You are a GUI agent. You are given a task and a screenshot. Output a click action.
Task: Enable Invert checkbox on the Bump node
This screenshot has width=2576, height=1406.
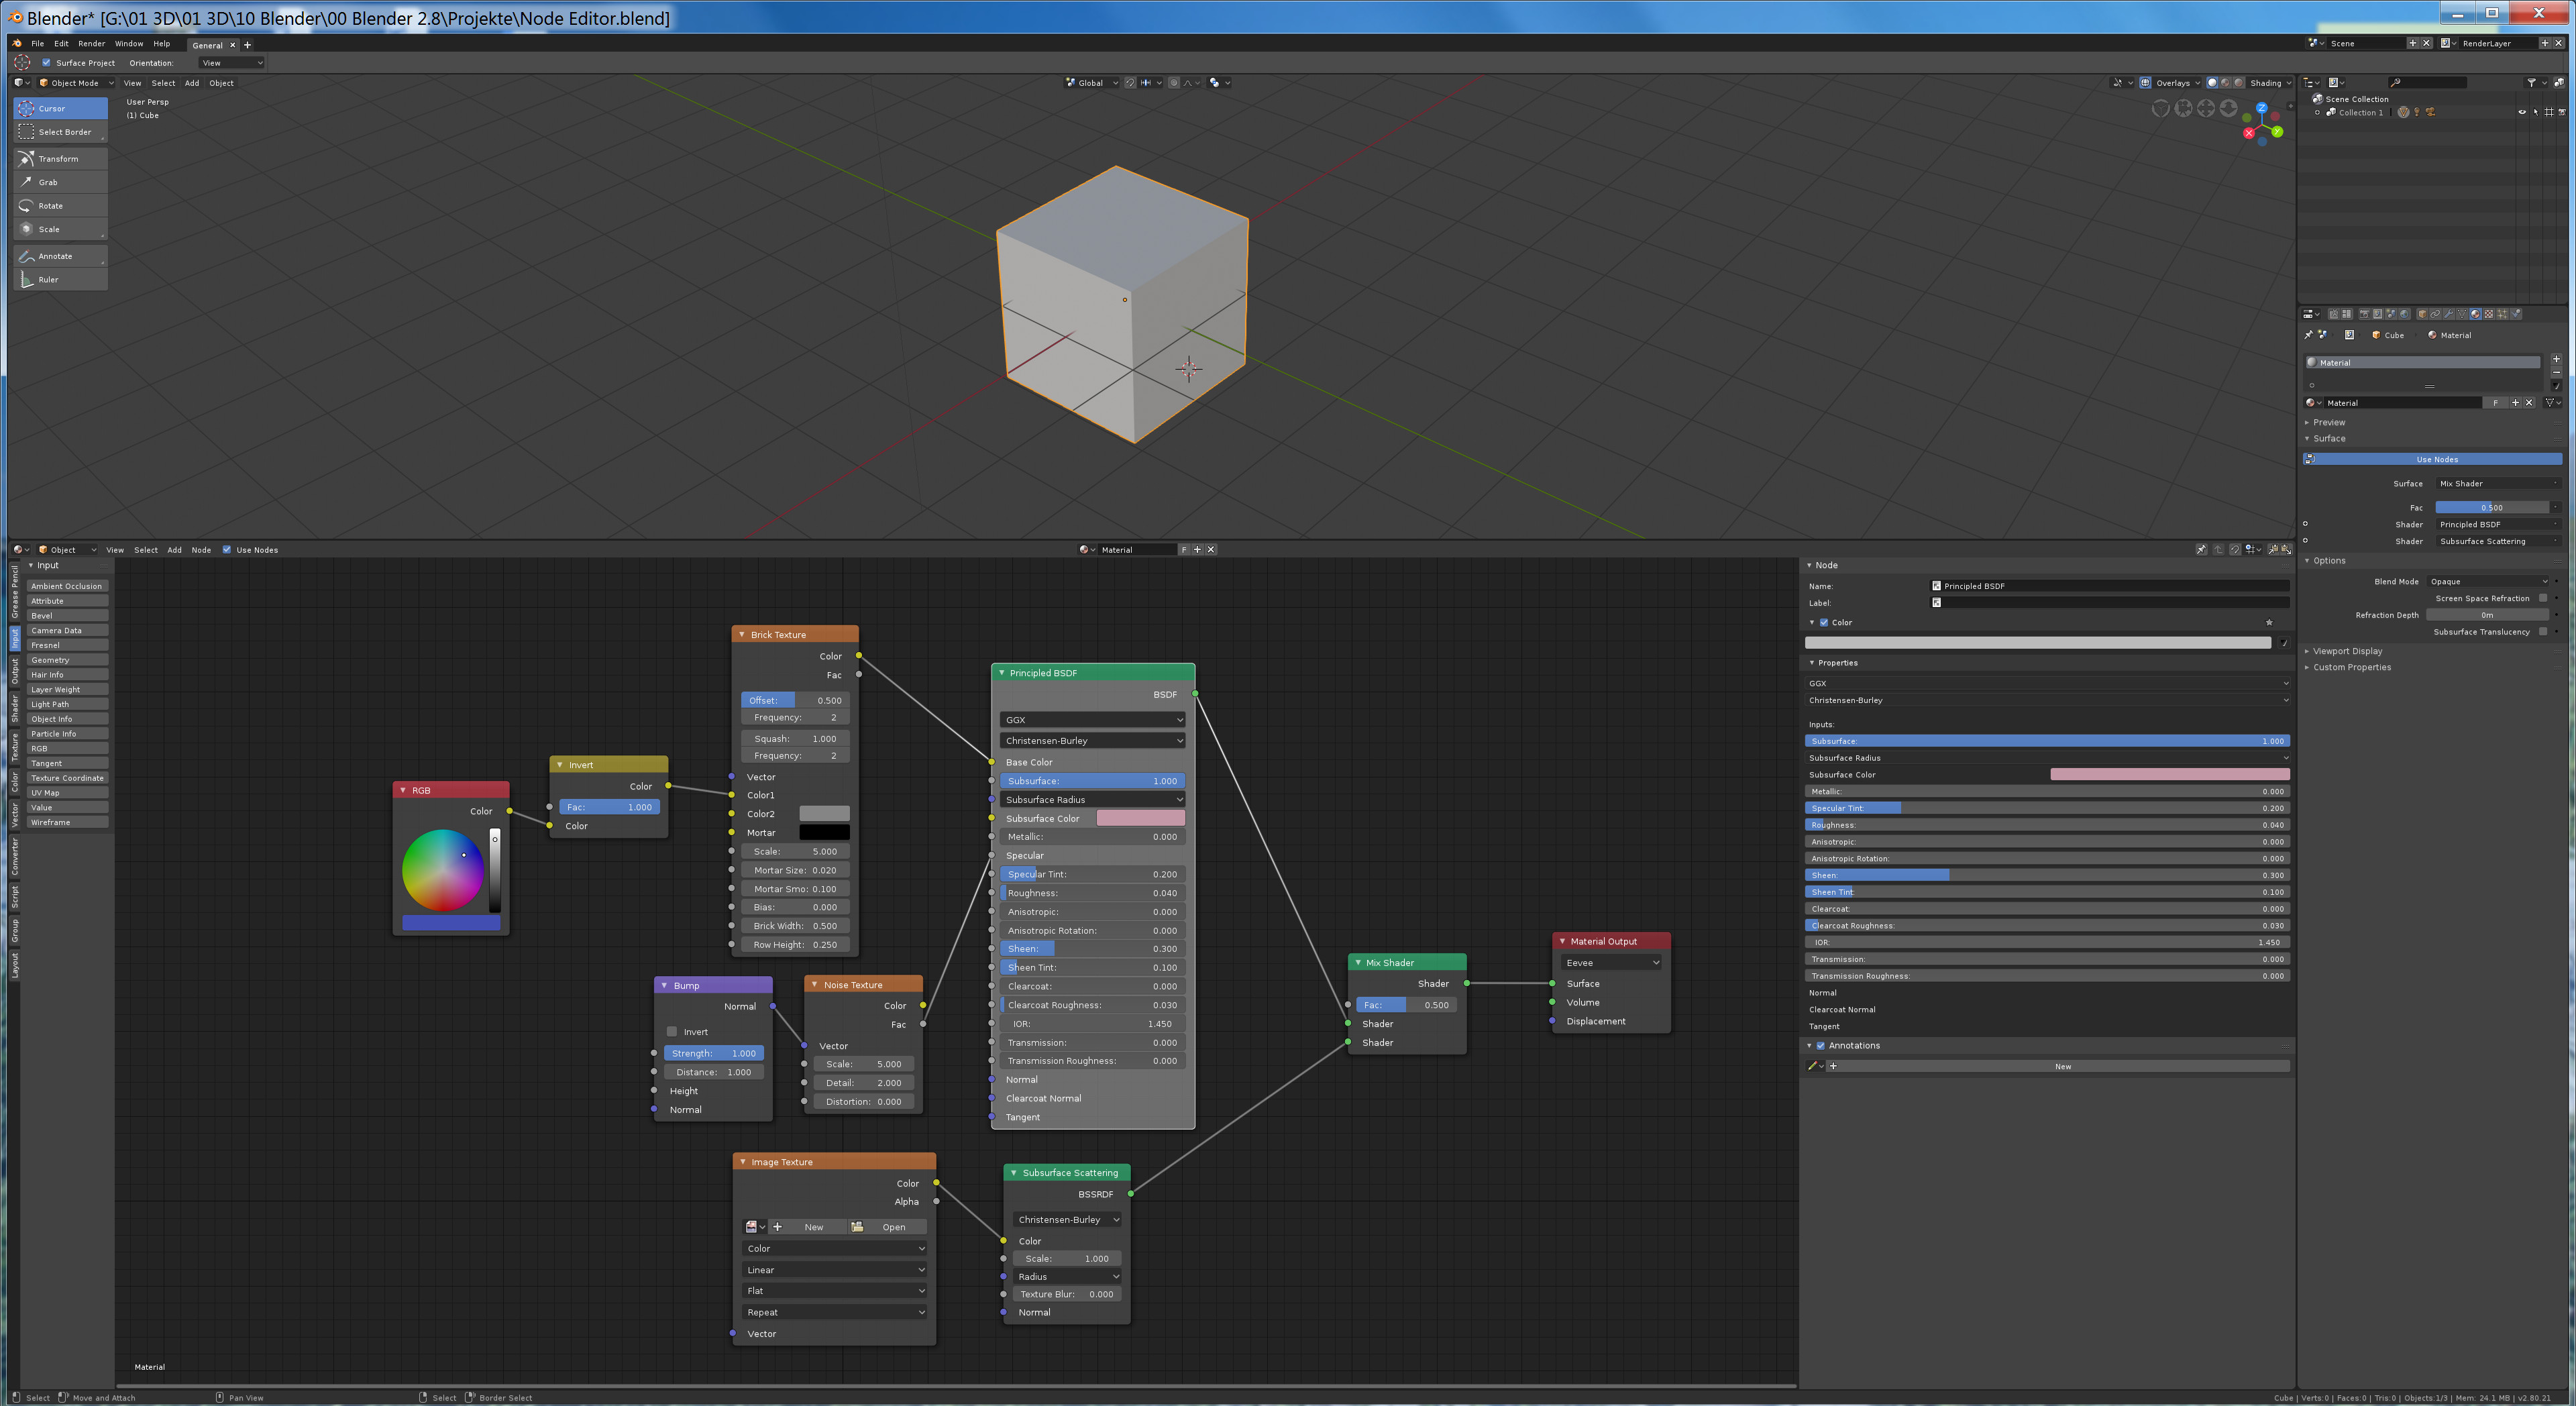tap(672, 1032)
